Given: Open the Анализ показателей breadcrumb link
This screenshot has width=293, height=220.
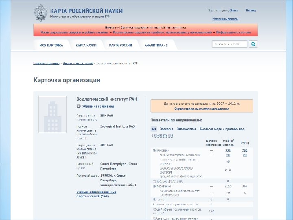Looking at the screenshot, I should coord(78,63).
